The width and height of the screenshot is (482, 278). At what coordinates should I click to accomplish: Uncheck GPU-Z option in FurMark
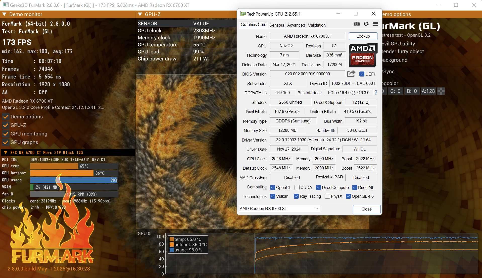[6, 125]
